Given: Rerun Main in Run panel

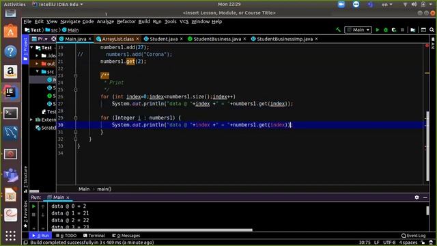Looking at the screenshot, I should coord(33,206).
